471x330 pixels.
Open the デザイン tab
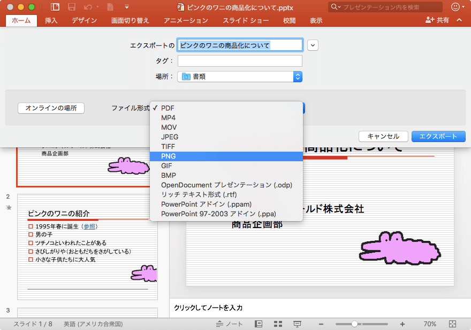85,20
